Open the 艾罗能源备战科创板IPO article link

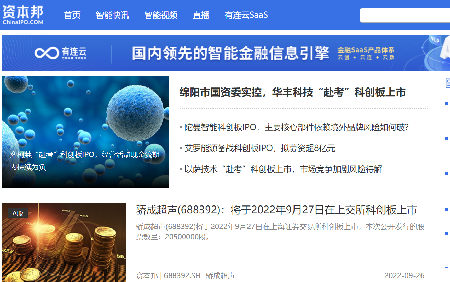pos(259,148)
